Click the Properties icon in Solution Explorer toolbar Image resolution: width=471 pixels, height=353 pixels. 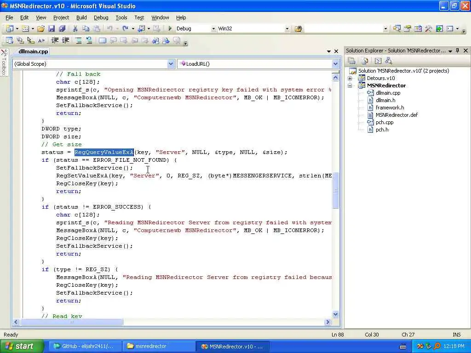[x=351, y=61]
